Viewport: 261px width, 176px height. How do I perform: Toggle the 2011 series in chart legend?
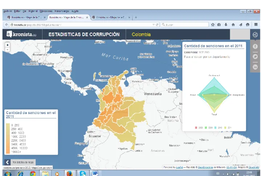click(228, 128)
